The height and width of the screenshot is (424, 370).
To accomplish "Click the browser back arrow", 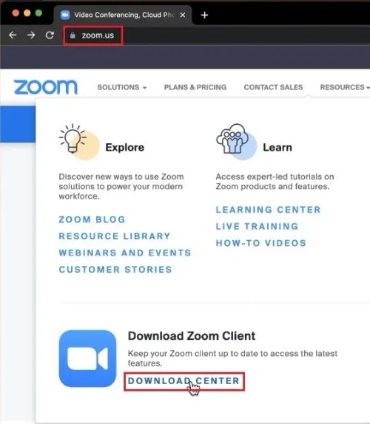I will pyautogui.click(x=13, y=35).
